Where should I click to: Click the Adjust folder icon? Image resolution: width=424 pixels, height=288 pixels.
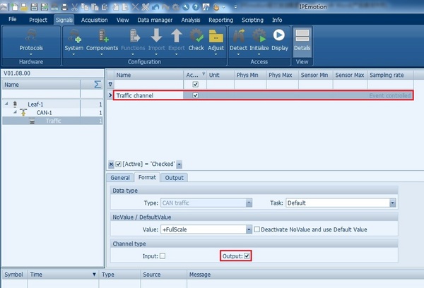pyautogui.click(x=216, y=42)
